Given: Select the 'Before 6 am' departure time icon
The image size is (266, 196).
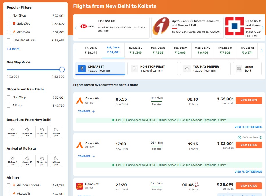Looking at the screenshot, I should (13, 132).
